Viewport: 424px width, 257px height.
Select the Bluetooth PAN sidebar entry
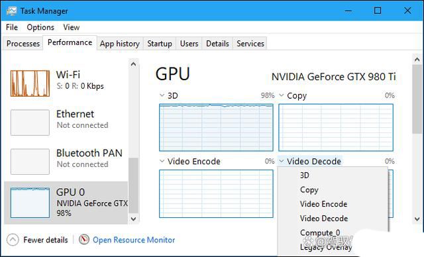point(66,162)
